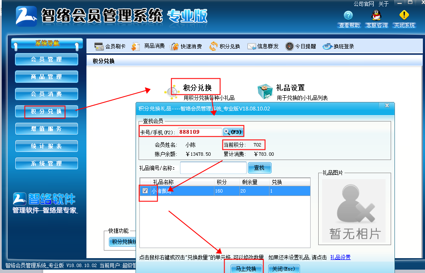Image resolution: width=425 pixels, height=273 pixels.
Task: Open the 礼品设置 hyperlink
Action: 340,257
